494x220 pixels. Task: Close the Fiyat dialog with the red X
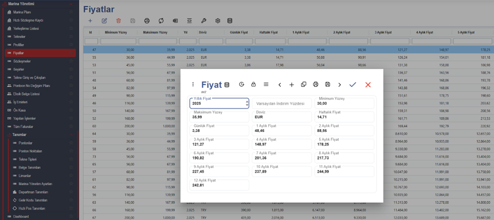368,85
